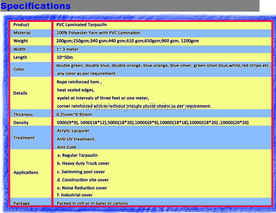Click 'Anit-Cold' line

(x=66, y=147)
